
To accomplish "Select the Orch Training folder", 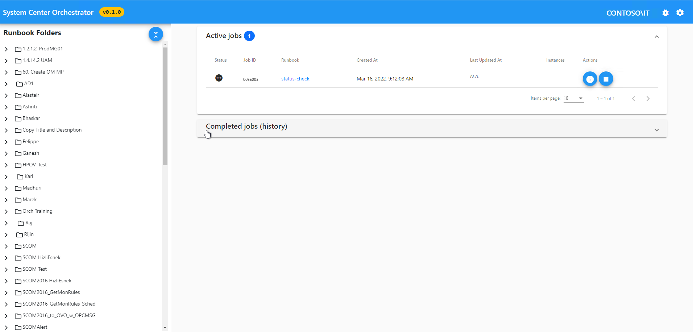I will (37, 211).
